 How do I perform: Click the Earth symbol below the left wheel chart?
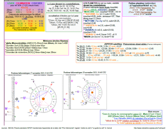click(x=37, y=114)
